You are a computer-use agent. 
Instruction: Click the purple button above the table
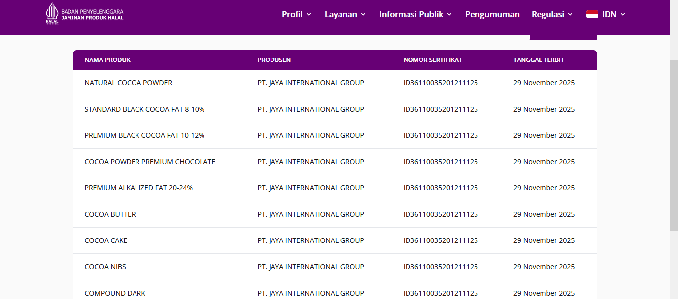[x=563, y=37]
